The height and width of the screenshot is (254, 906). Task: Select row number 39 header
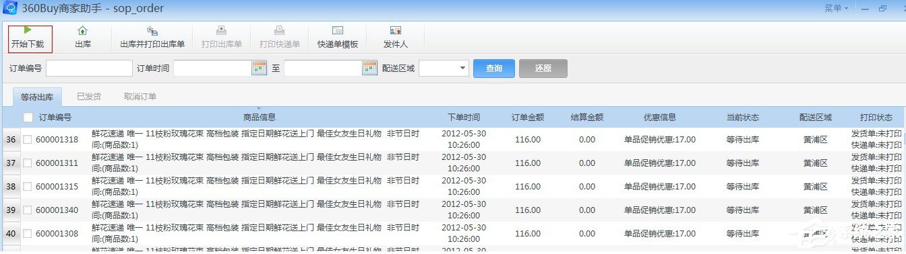click(x=11, y=210)
